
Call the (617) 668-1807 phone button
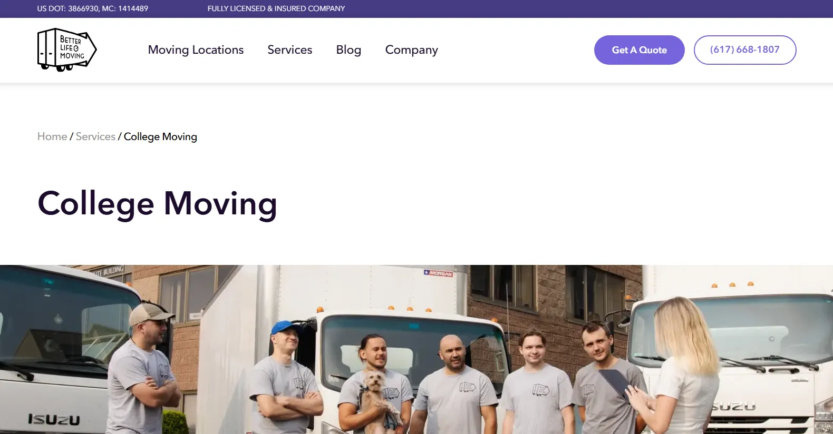744,50
